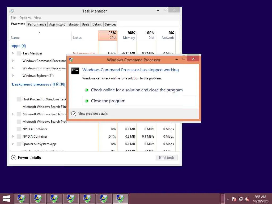Switch to the Details tab

click(97, 24)
